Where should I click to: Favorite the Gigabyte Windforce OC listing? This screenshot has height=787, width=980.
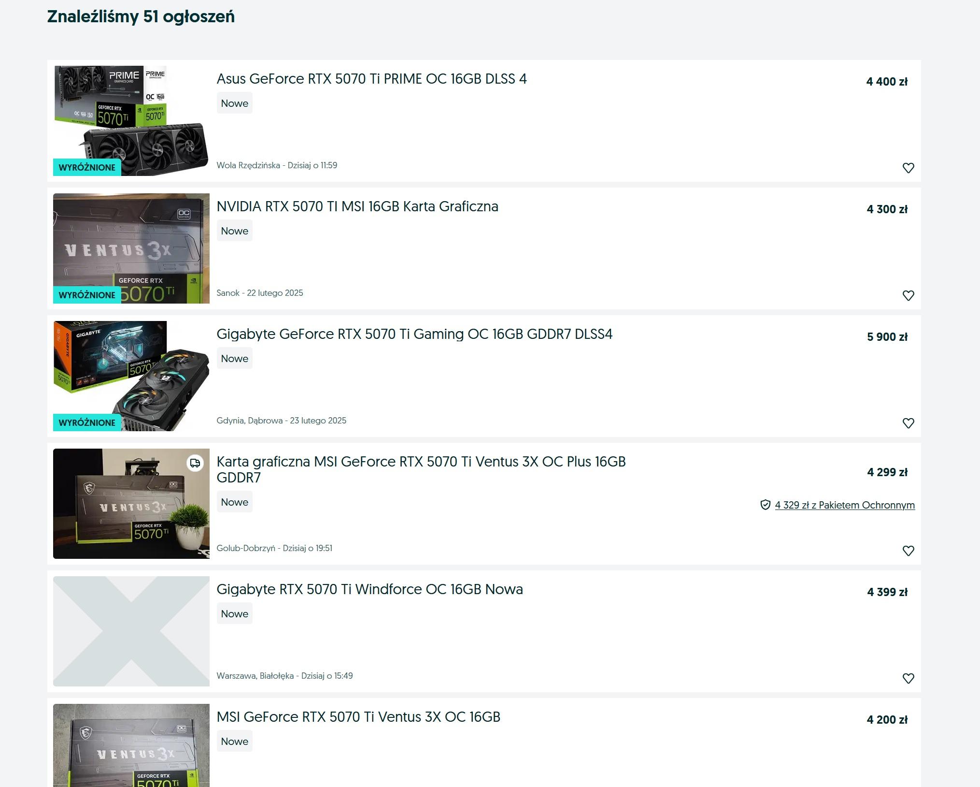[x=908, y=678]
